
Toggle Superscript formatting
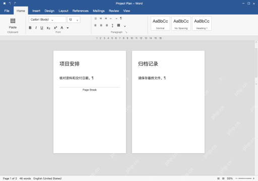(55, 28)
